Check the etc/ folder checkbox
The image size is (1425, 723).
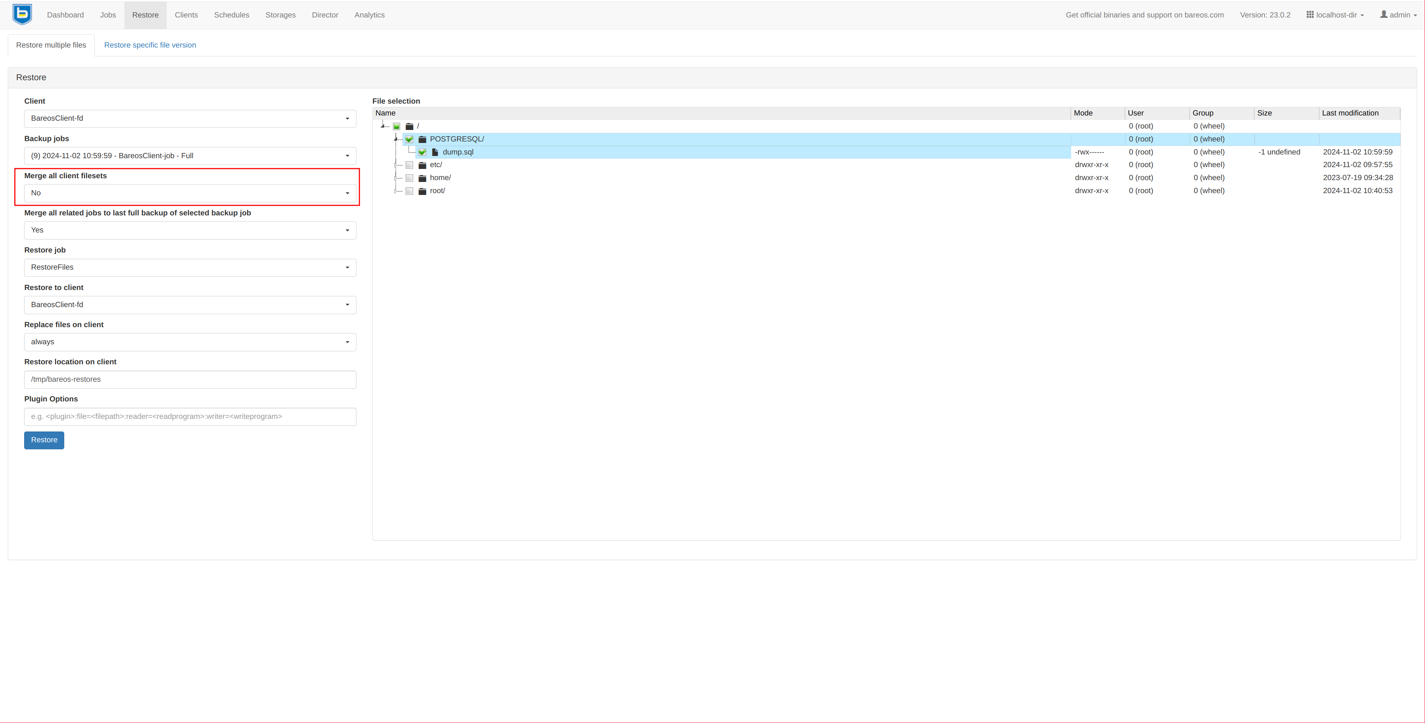pos(410,165)
